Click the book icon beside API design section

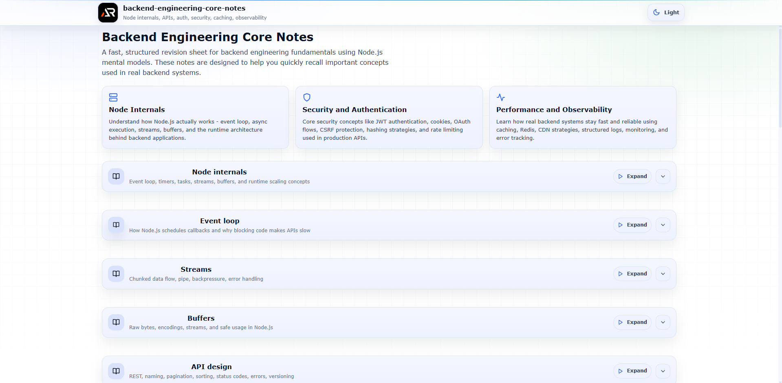click(x=116, y=371)
